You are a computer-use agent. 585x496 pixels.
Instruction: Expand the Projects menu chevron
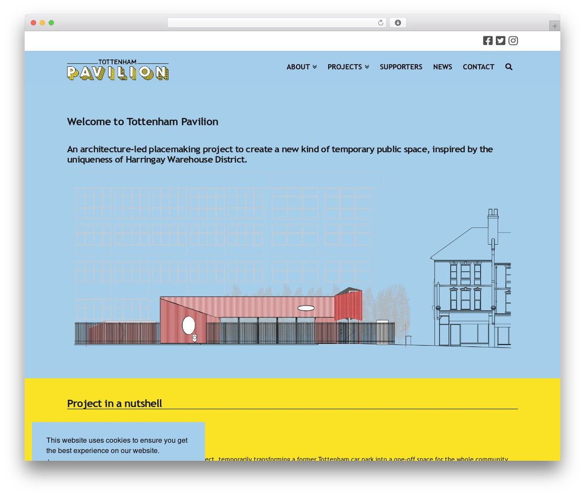tap(367, 67)
